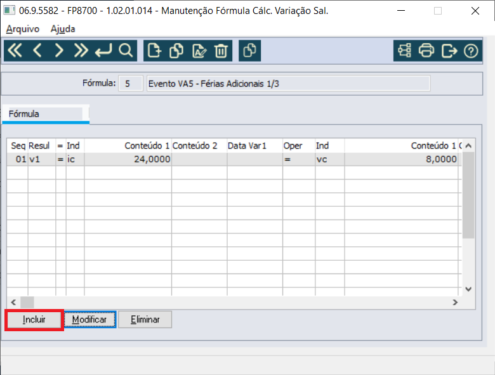Jump to last record icon
The height and width of the screenshot is (375, 495).
(x=81, y=51)
